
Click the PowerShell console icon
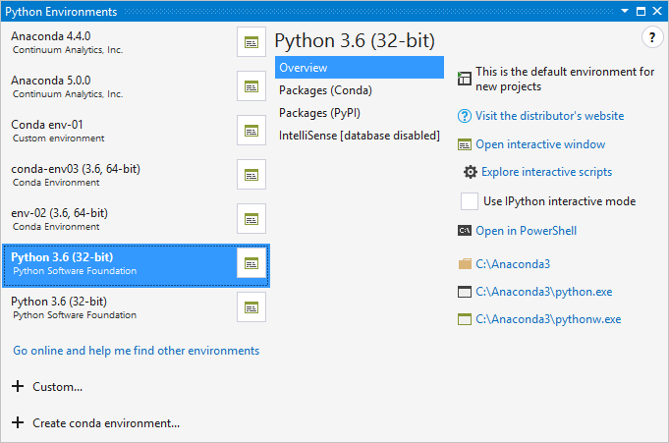click(465, 231)
